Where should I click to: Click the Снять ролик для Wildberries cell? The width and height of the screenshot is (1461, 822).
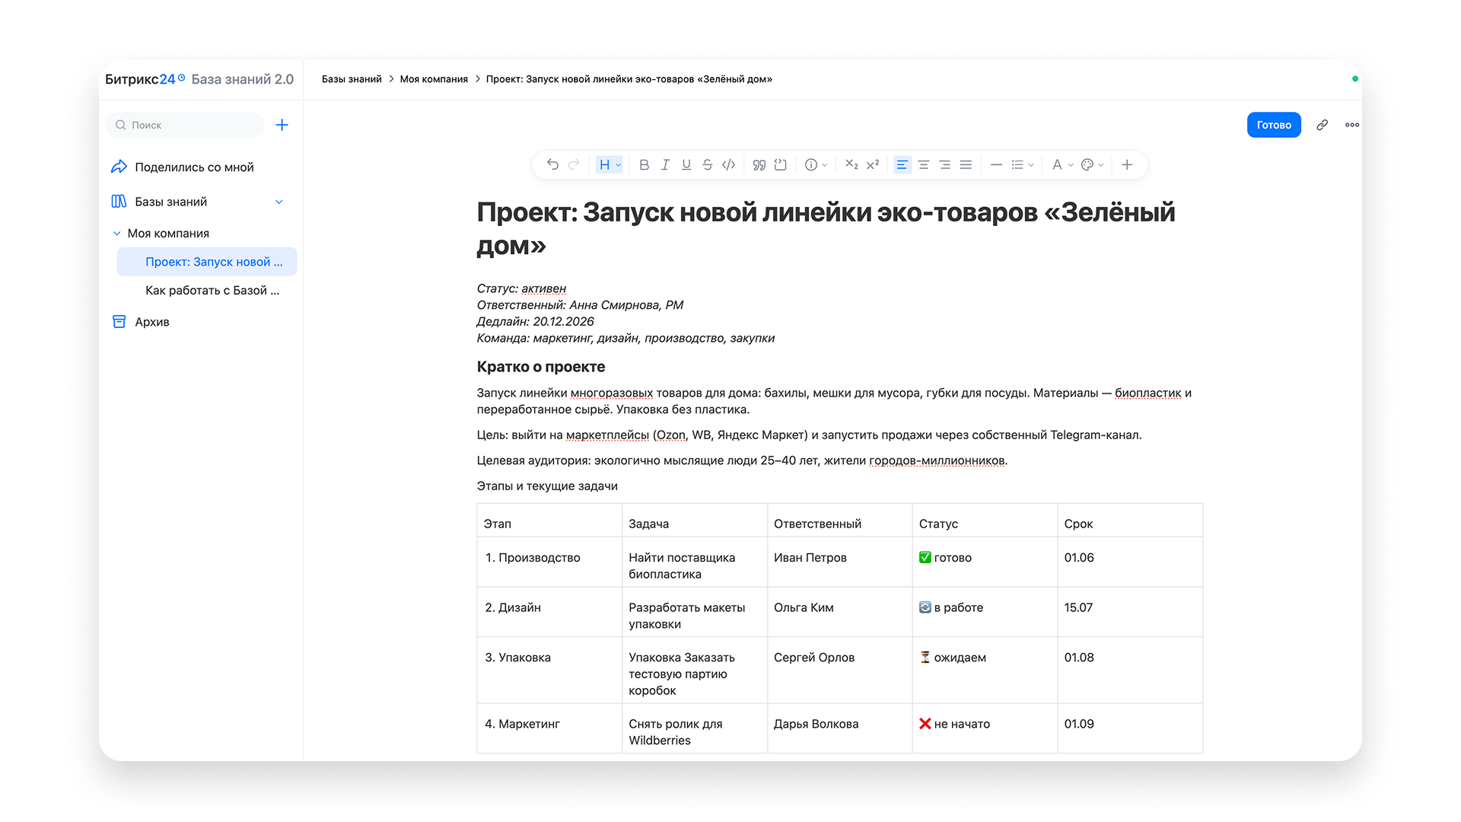(x=695, y=728)
